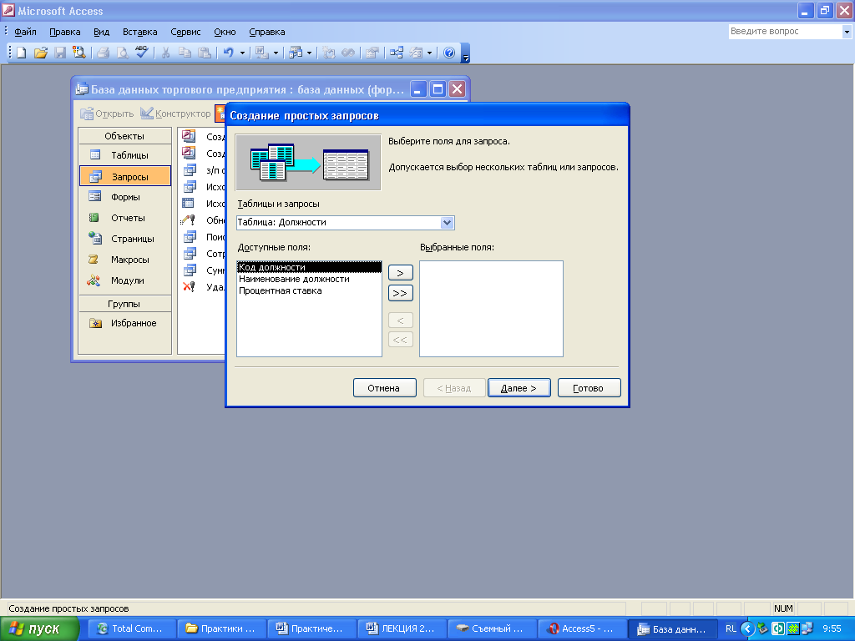Open the Справка menu
This screenshot has width=855, height=641.
[266, 32]
